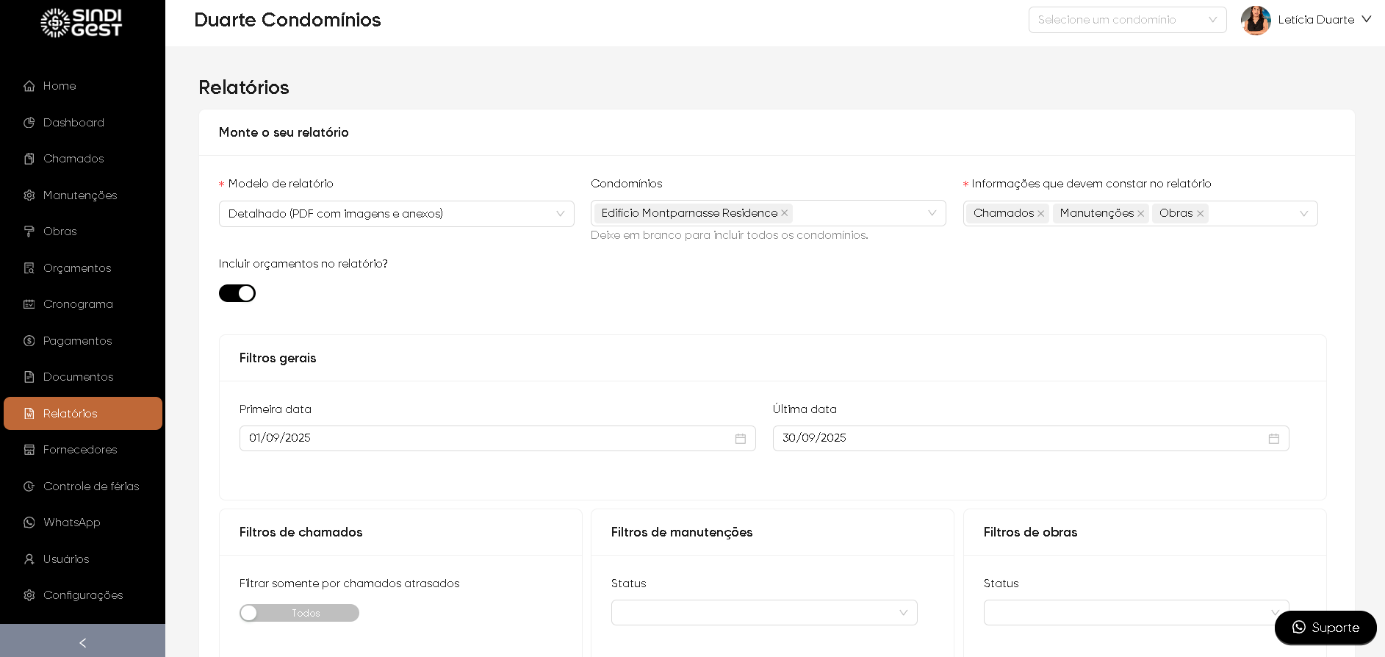1385x657 pixels.
Task: Remove the Obras tag from selection
Action: (x=1200, y=214)
